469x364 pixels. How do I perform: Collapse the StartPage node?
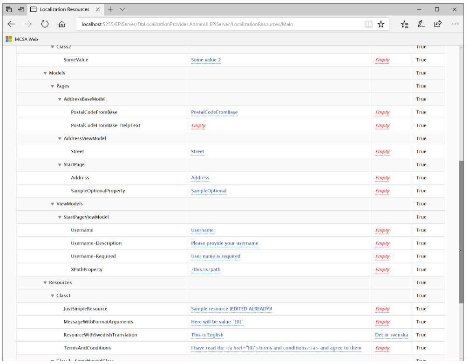pyautogui.click(x=60, y=165)
